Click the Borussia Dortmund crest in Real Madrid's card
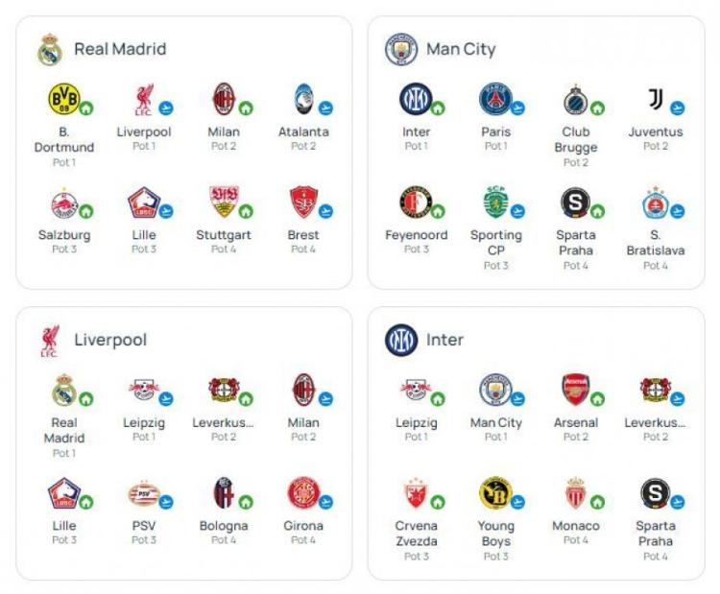Viewport: 720px width, 594px height. [63, 98]
